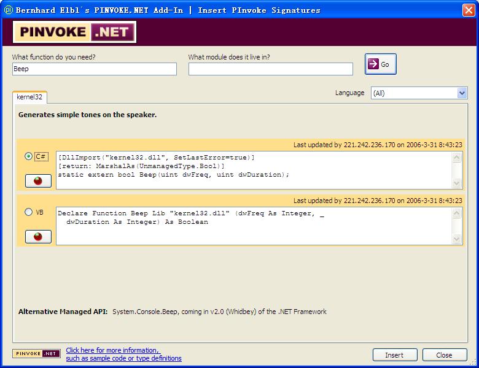The image size is (479, 368).
Task: Click the red ball button beside VB signature
Action: 38,237
